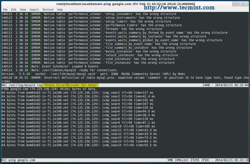The width and height of the screenshot is (250, 164).
Task: Click the Event Scheduler: Loaded 0 events note
Action: point(50,66)
